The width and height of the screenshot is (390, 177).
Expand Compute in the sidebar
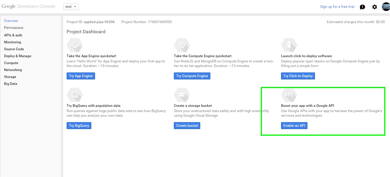(11, 63)
